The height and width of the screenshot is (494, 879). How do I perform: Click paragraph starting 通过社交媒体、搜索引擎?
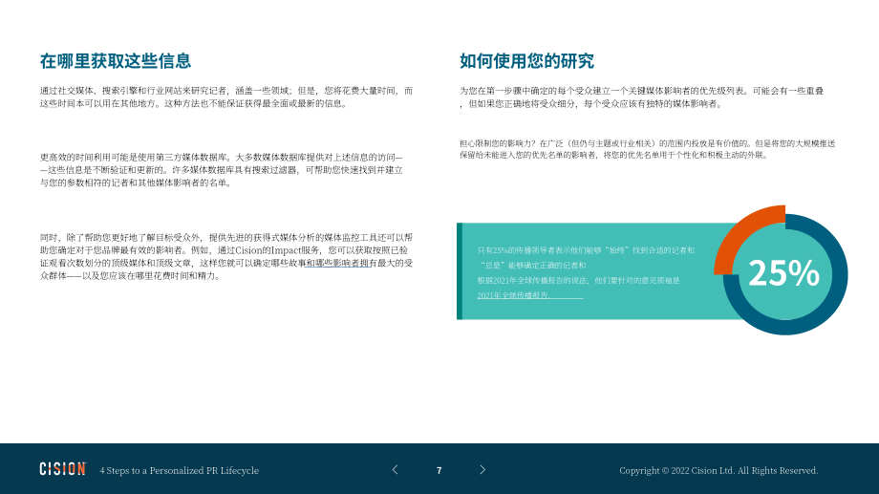click(226, 97)
